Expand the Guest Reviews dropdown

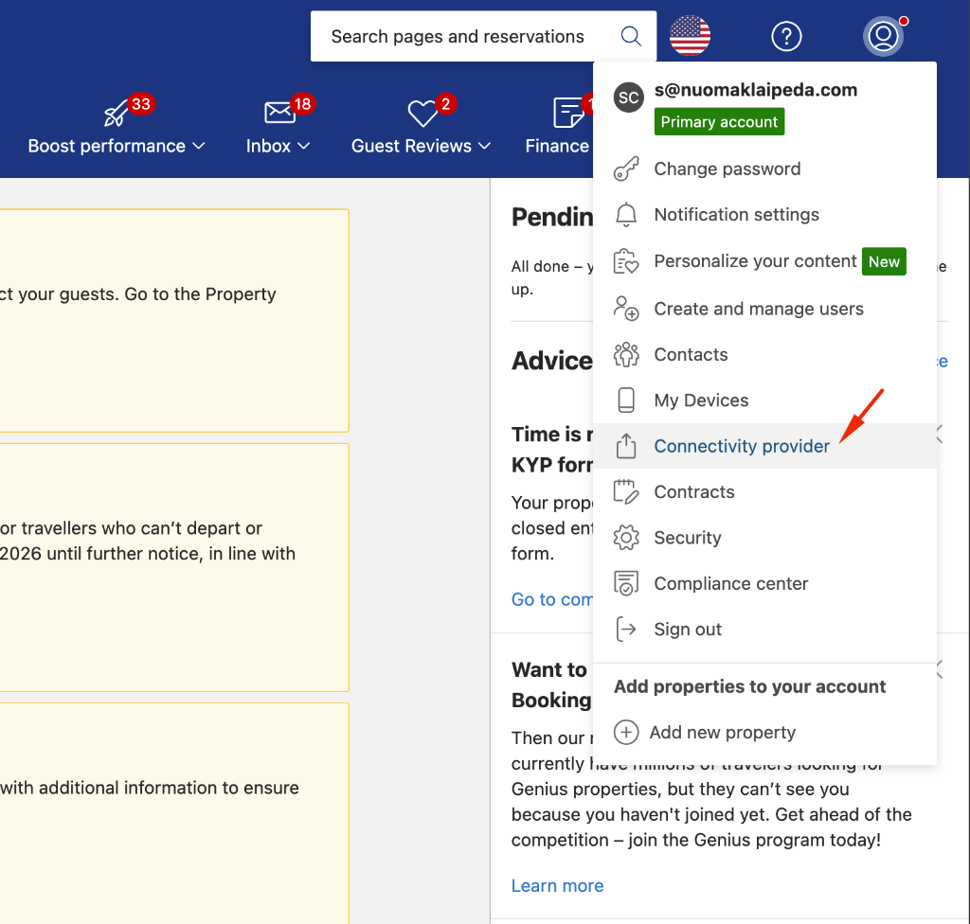pos(421,146)
